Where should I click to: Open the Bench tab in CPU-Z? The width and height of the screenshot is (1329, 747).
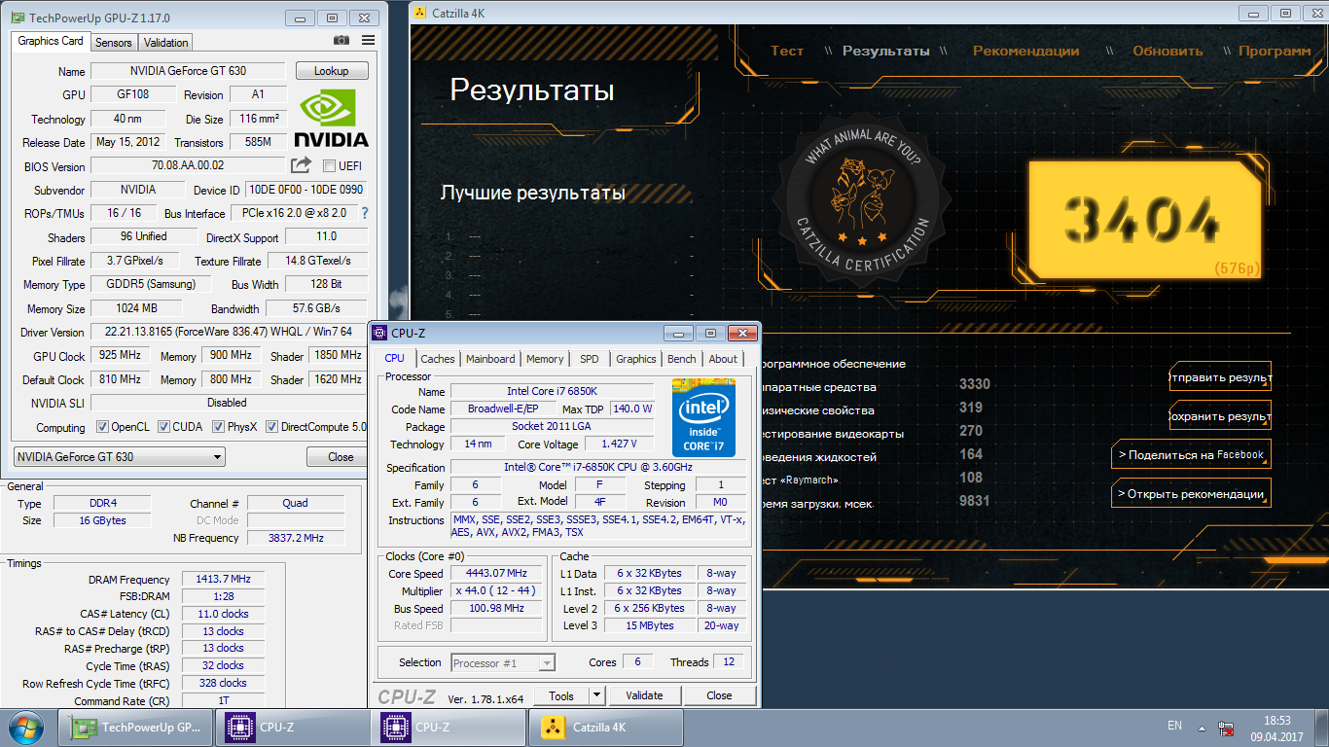point(682,359)
